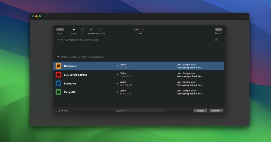Click the red SQL Server Sample icon

click(x=58, y=75)
